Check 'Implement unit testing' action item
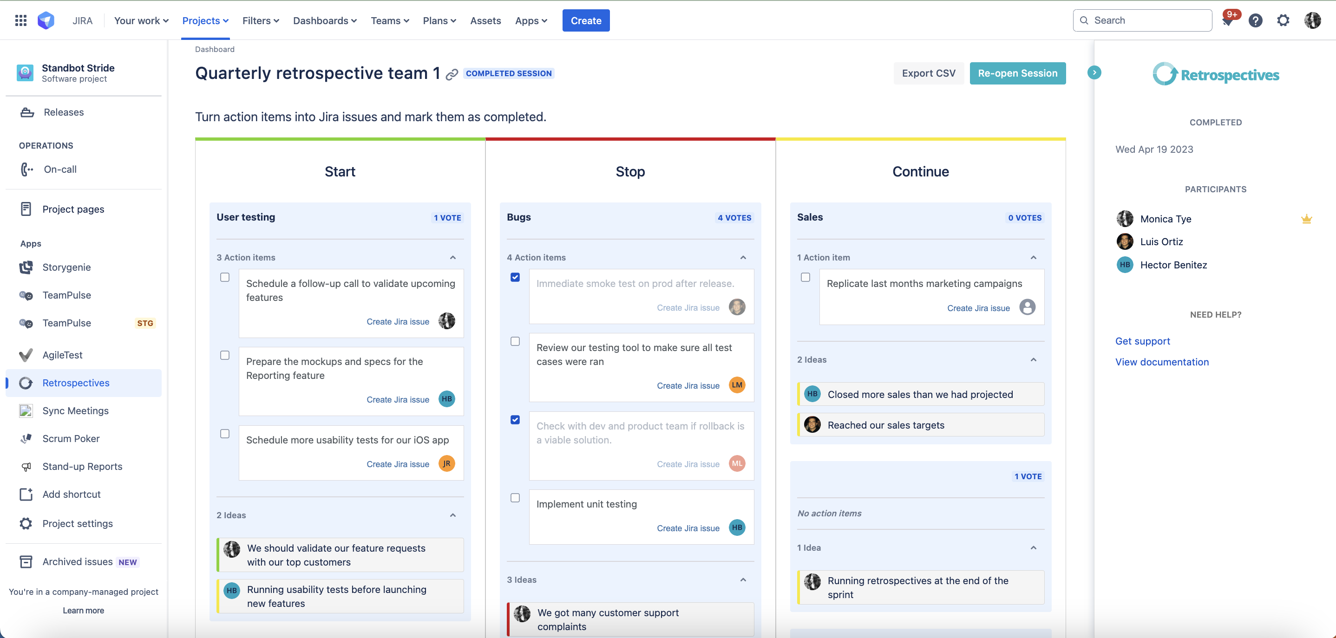The width and height of the screenshot is (1336, 638). (x=515, y=498)
